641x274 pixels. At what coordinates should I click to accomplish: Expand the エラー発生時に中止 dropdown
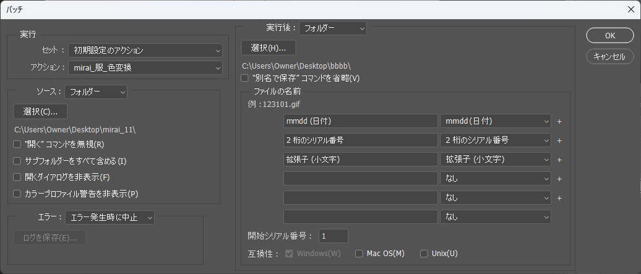click(110, 217)
